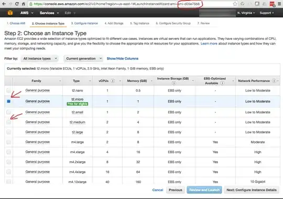The image size is (283, 199).
Task: Go to step 4. Add Storage tab
Action: (x=114, y=23)
